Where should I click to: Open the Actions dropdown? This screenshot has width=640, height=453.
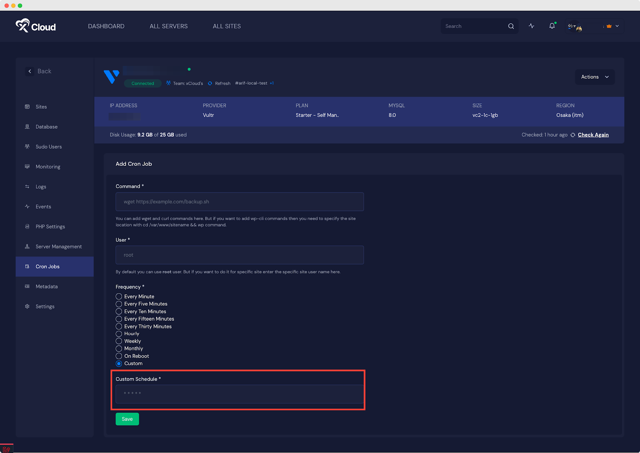pos(595,77)
